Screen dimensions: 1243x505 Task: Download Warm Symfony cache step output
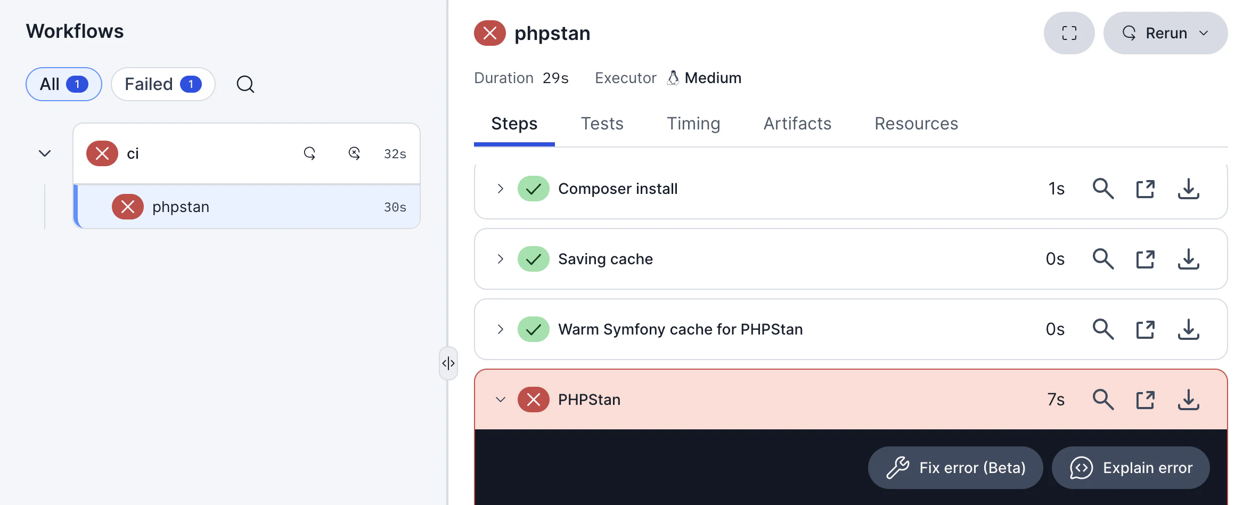pos(1188,329)
